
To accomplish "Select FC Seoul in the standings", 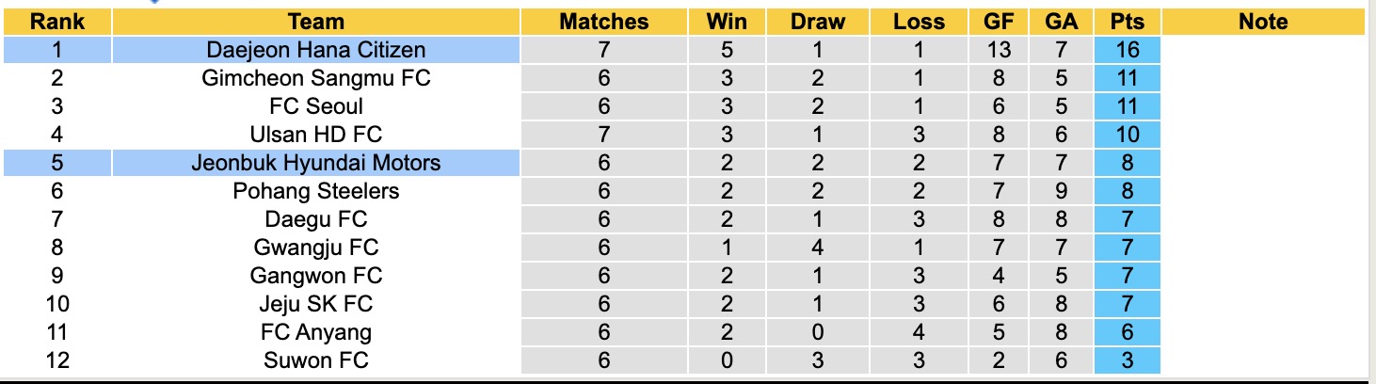I will click(x=316, y=106).
